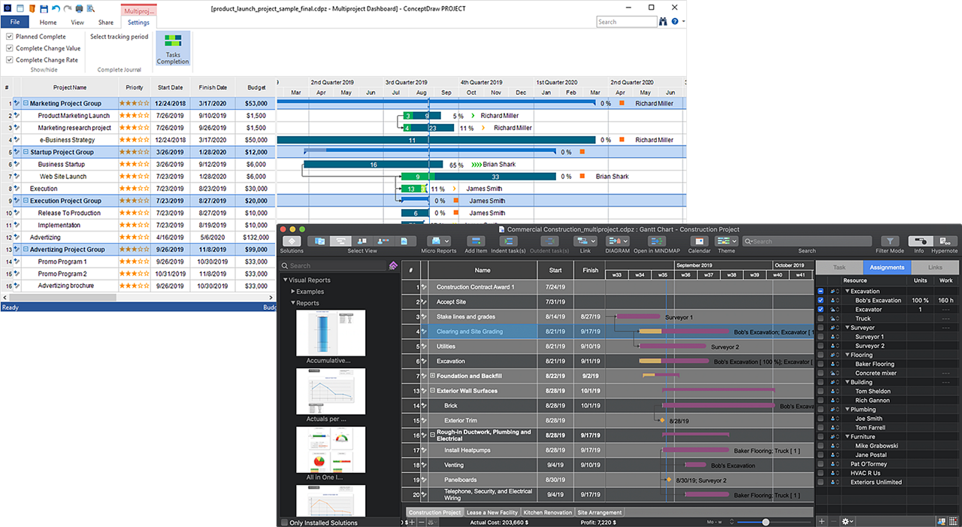Click blue help icon in Windows title area
Viewport: 962px width, 527px height.
click(674, 22)
